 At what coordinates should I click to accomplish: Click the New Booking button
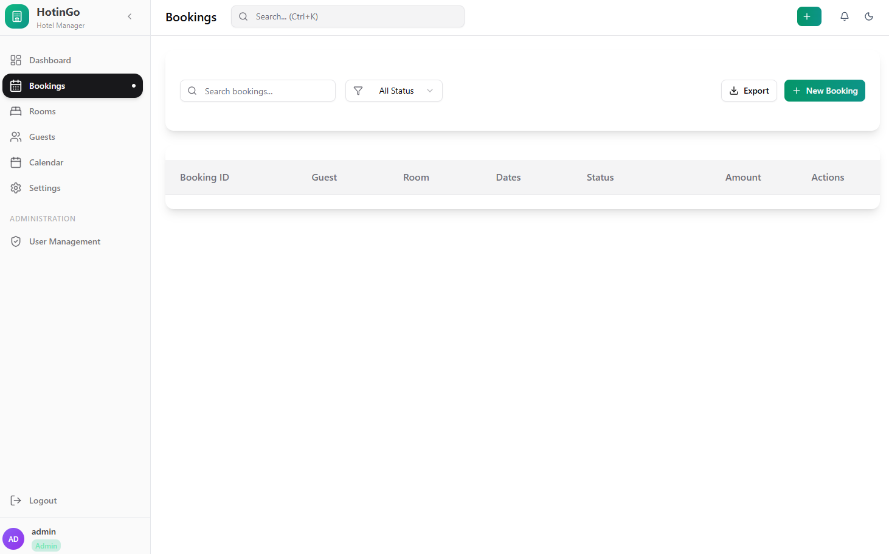[x=825, y=90]
